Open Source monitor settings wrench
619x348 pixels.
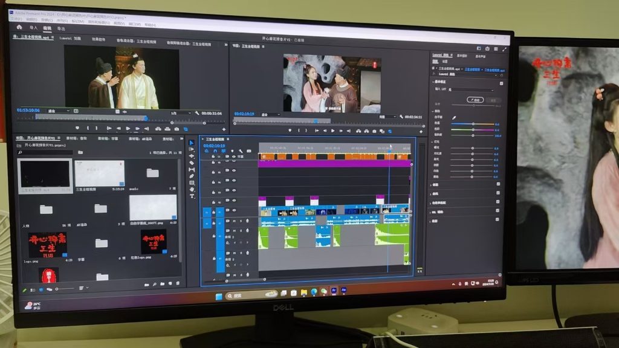196,113
